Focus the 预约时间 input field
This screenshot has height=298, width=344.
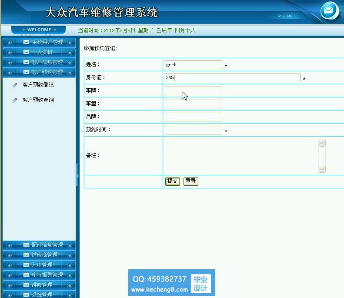click(193, 130)
